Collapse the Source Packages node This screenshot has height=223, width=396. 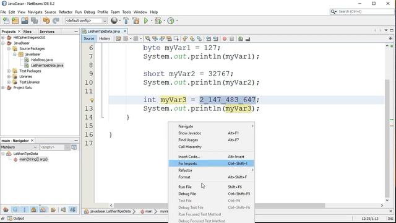click(x=9, y=48)
